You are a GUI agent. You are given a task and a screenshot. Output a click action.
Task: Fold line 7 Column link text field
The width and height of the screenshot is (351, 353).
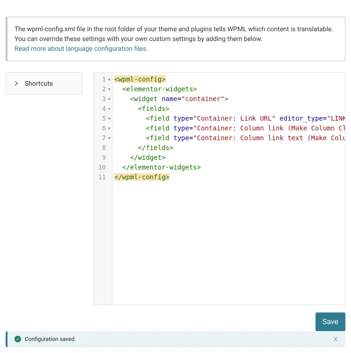[109, 138]
